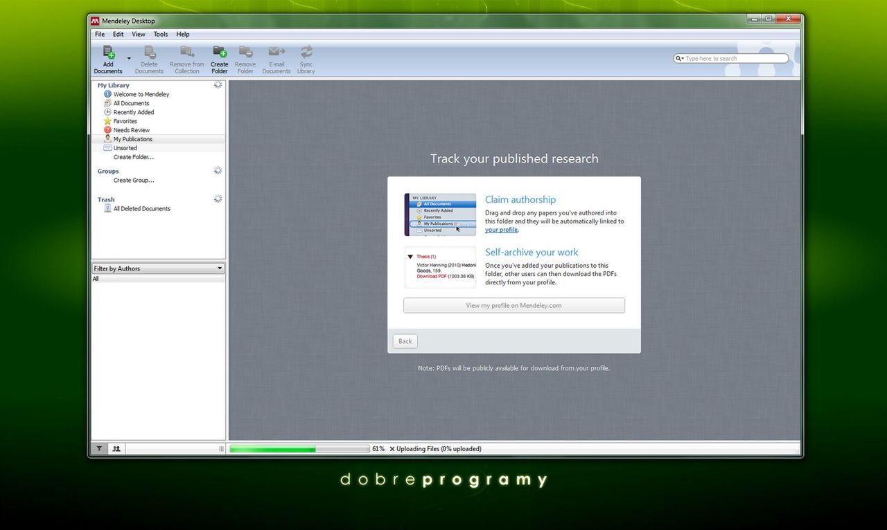Click Remove from Collection toolbar icon

click(x=186, y=53)
